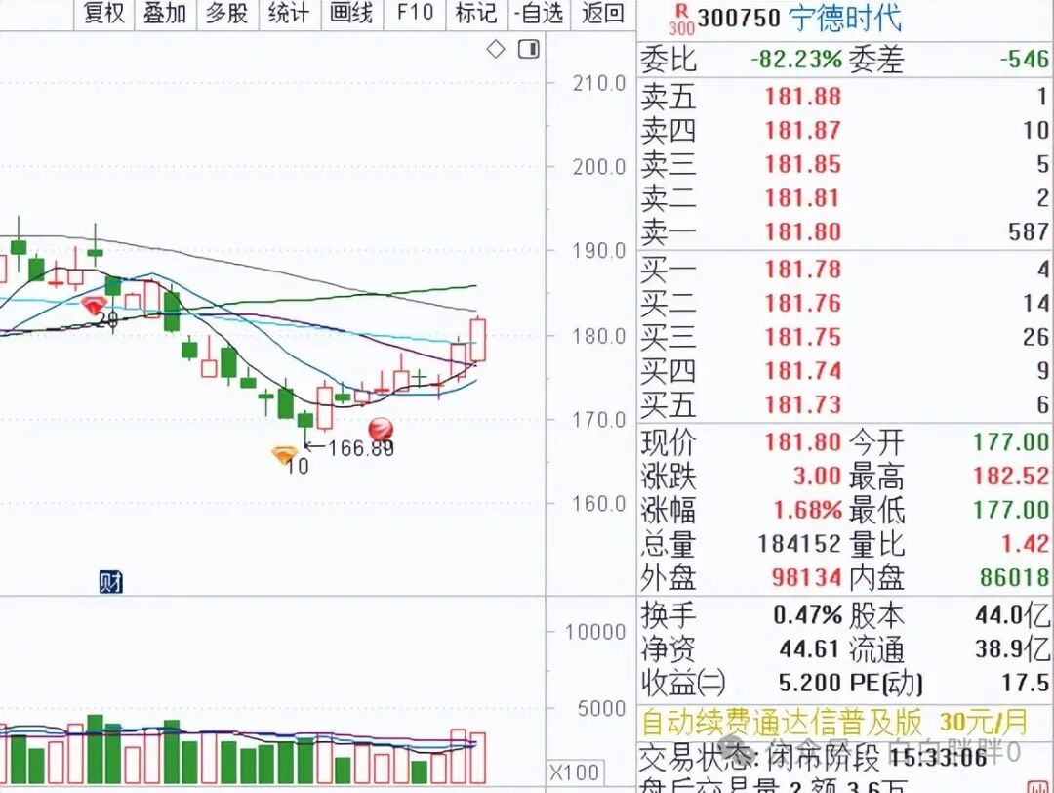Image resolution: width=1054 pixels, height=793 pixels.
Task: Click the 最高 value 182.52
Action: tap(1011, 477)
